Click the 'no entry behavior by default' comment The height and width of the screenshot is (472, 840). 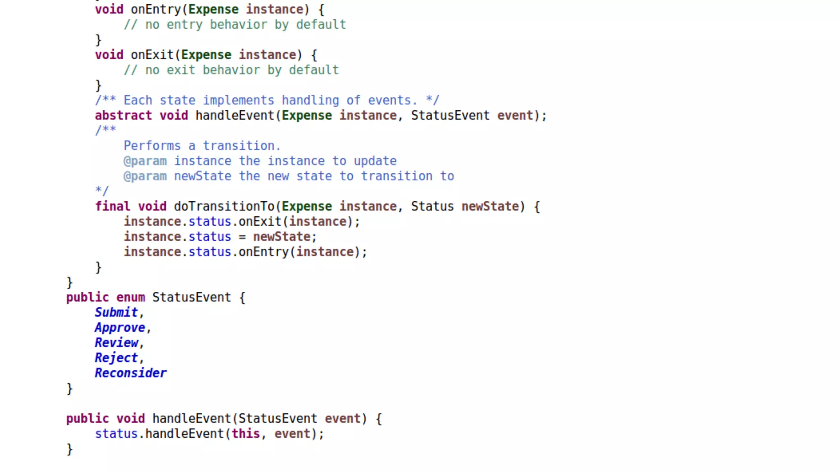[235, 25]
